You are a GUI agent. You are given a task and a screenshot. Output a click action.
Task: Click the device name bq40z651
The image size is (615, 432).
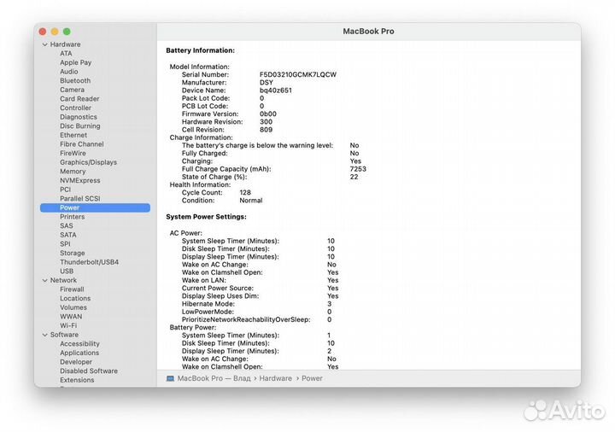pos(276,90)
